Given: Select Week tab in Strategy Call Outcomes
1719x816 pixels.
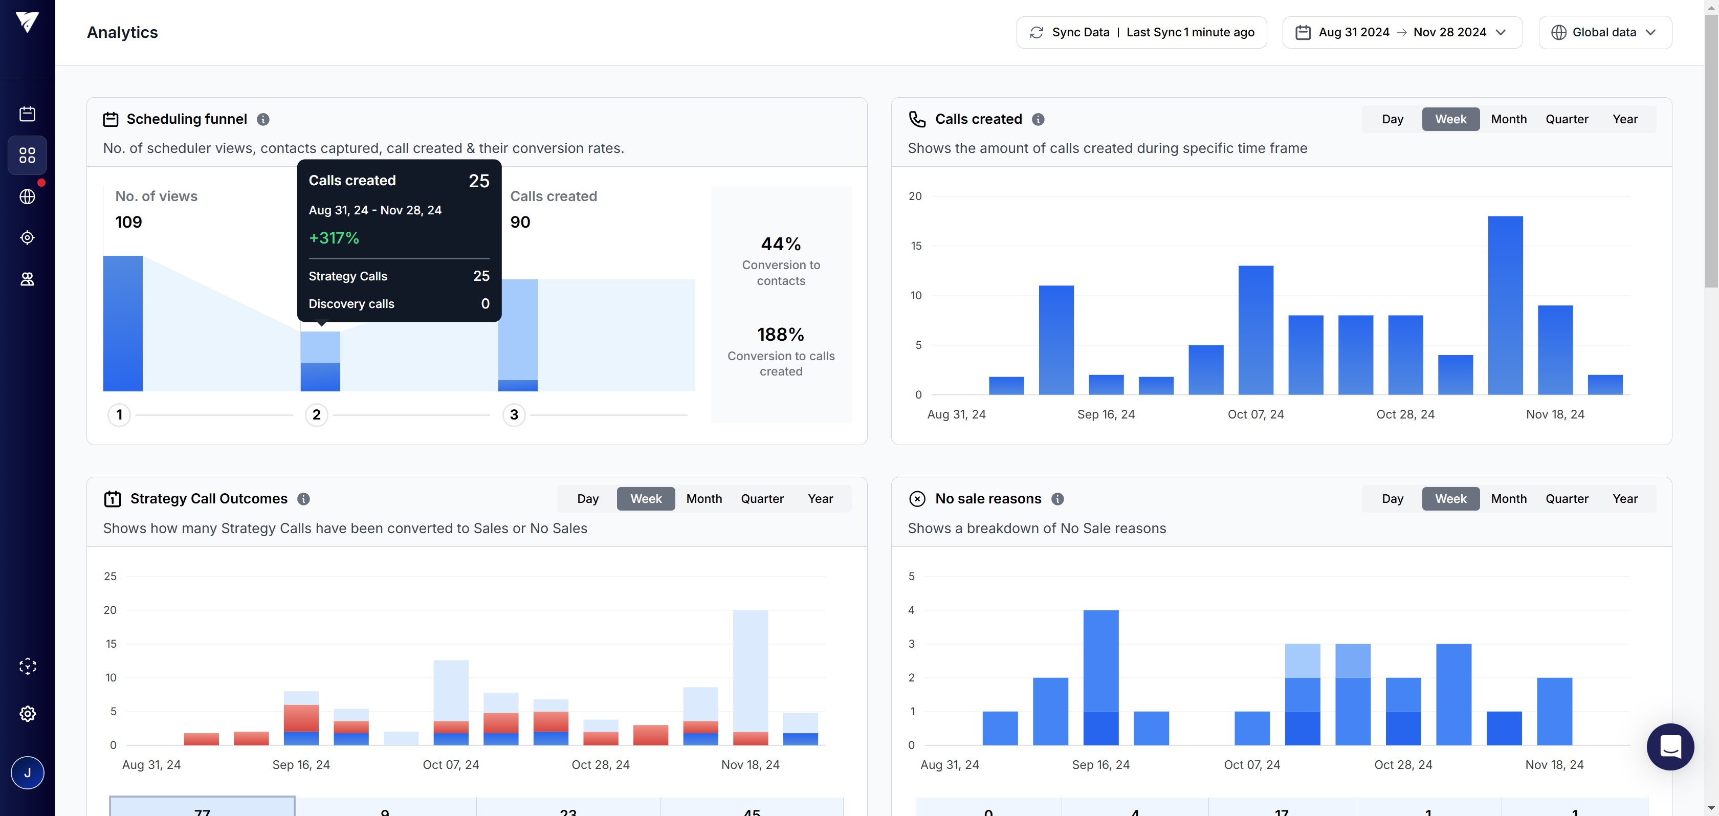Looking at the screenshot, I should [x=645, y=499].
